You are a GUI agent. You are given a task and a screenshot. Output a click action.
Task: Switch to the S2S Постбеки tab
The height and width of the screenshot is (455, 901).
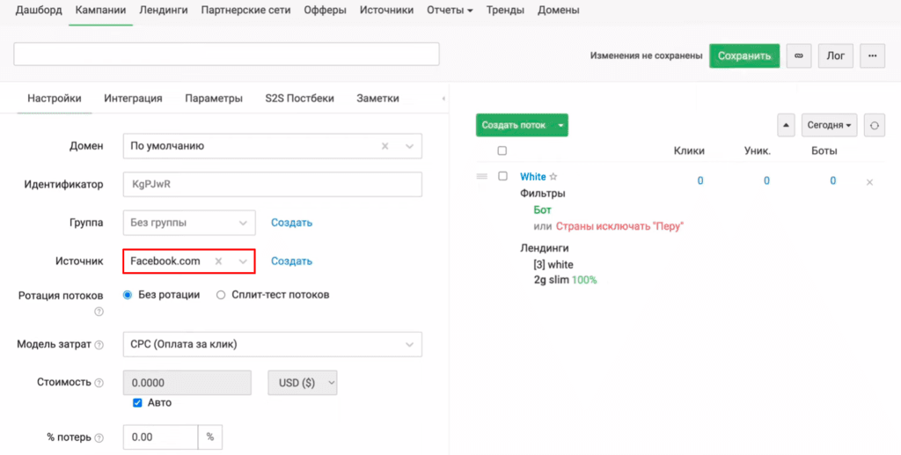(x=299, y=99)
